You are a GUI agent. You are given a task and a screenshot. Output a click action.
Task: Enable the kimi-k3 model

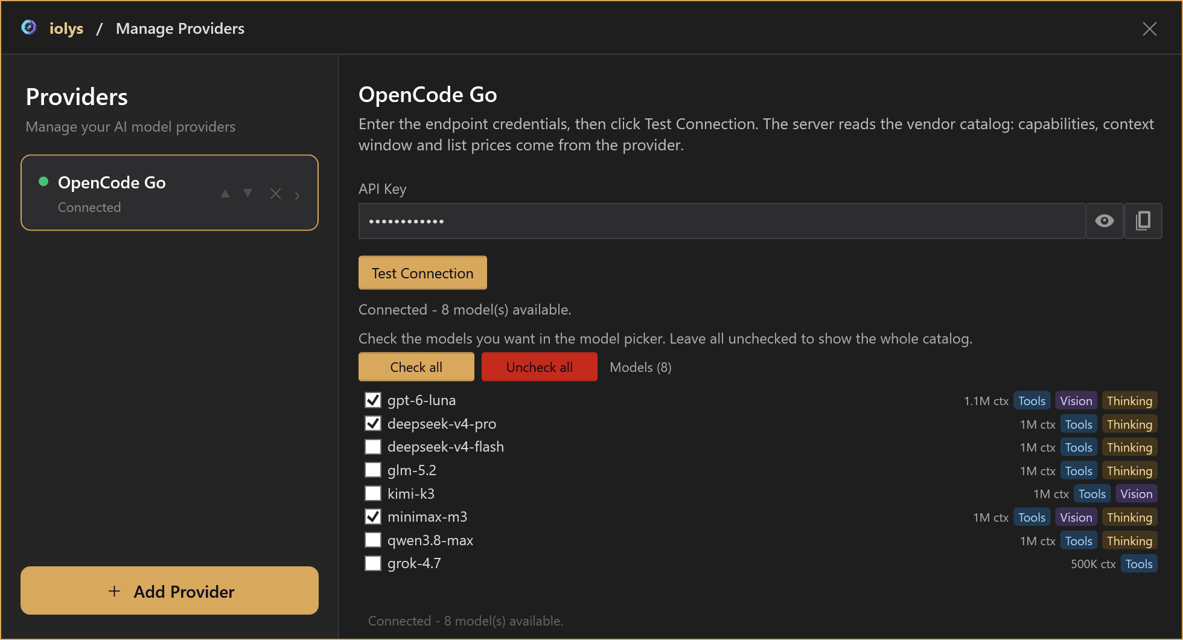tap(373, 493)
